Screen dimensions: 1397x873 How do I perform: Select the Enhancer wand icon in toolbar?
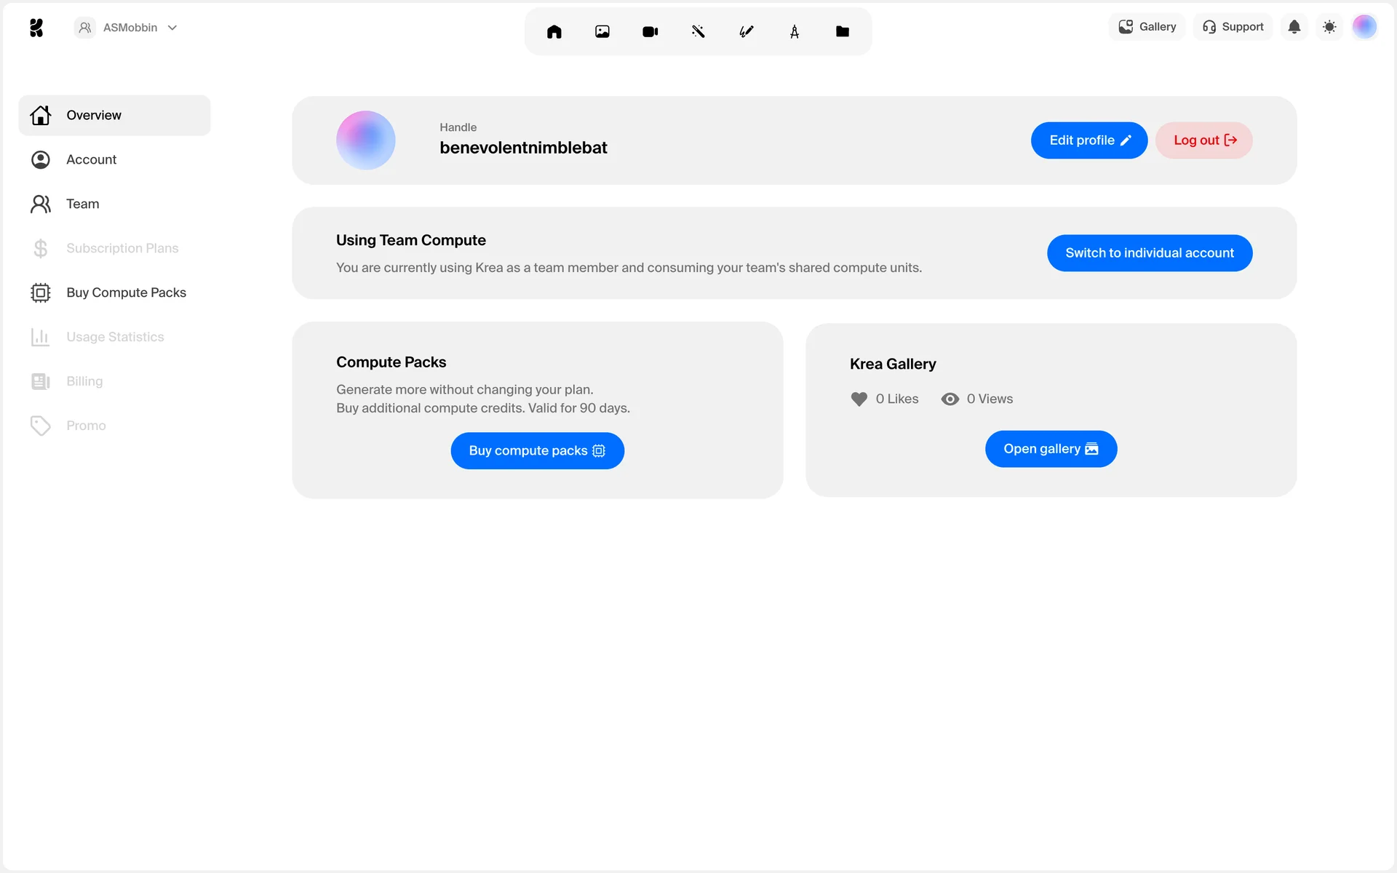point(698,31)
